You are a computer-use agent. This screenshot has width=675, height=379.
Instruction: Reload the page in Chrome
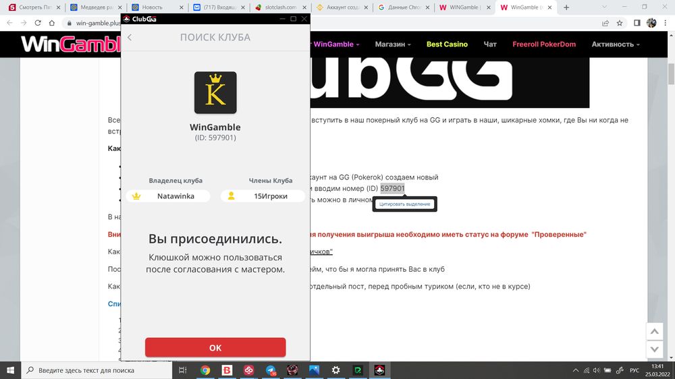click(x=38, y=23)
